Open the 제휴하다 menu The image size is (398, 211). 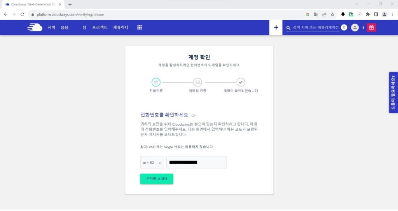coord(121,28)
